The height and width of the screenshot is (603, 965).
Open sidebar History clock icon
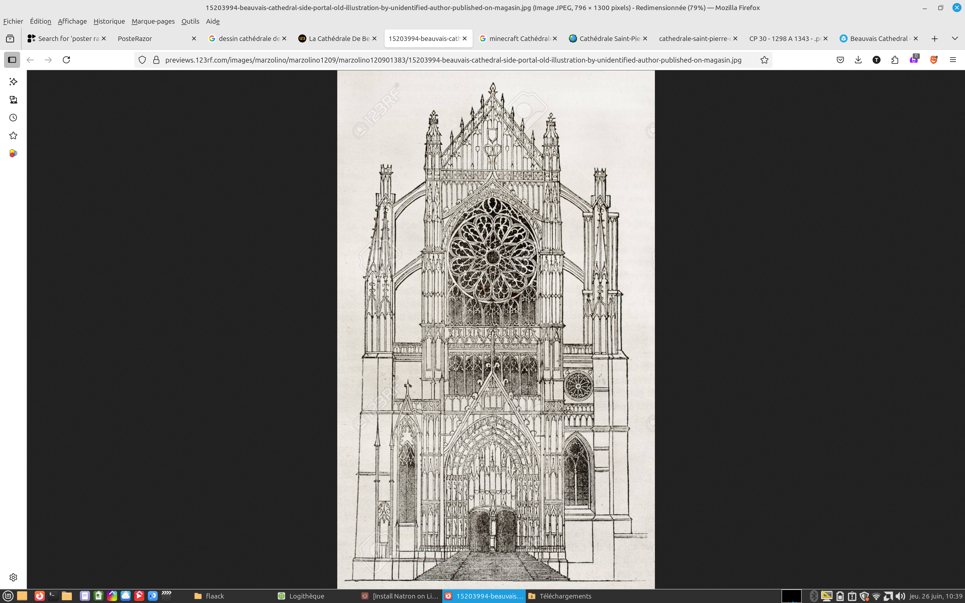click(x=13, y=118)
